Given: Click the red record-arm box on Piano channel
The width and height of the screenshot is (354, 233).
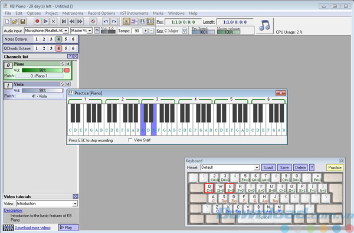Looking at the screenshot, I should (67, 70).
